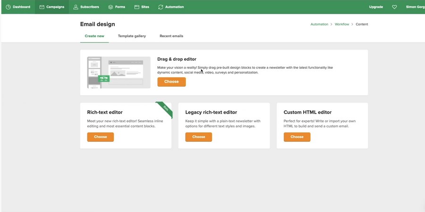Click the Dashboard clock icon
Image resolution: width=425 pixels, height=212 pixels.
coord(8,7)
